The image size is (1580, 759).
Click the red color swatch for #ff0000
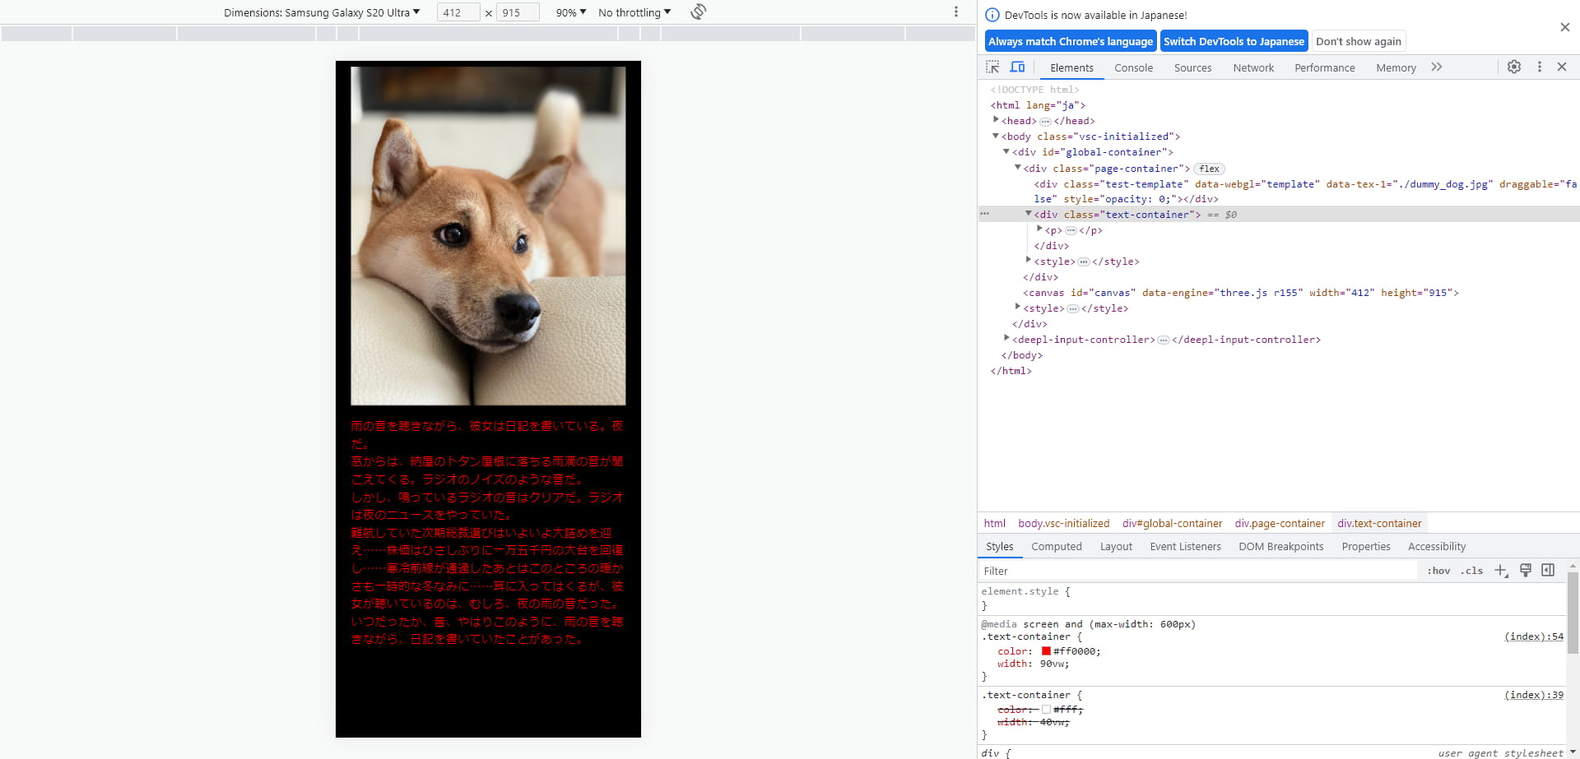[x=1046, y=650]
